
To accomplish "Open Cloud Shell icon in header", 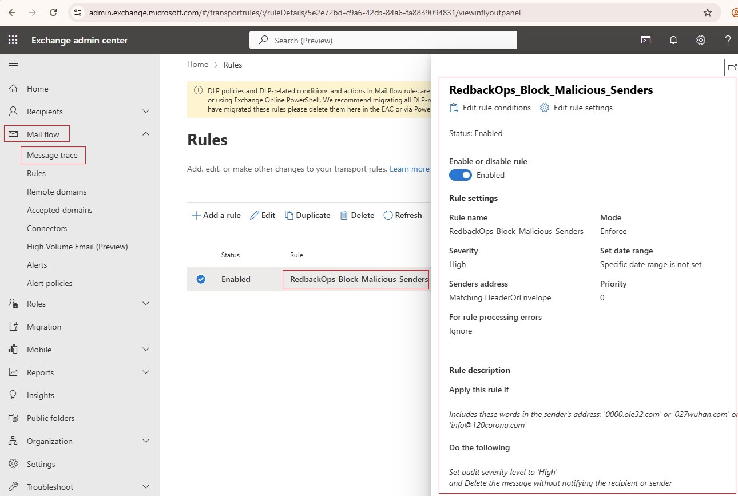I will coord(645,40).
